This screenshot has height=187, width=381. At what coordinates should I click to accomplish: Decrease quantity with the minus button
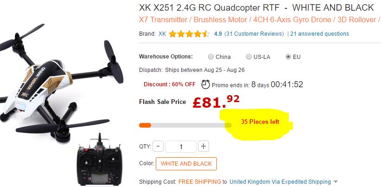[158, 146]
